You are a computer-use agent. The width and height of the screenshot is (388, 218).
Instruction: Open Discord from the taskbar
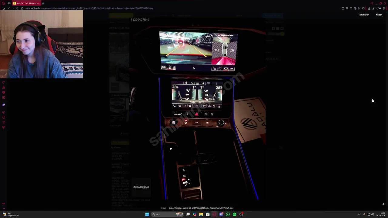pos(221,214)
